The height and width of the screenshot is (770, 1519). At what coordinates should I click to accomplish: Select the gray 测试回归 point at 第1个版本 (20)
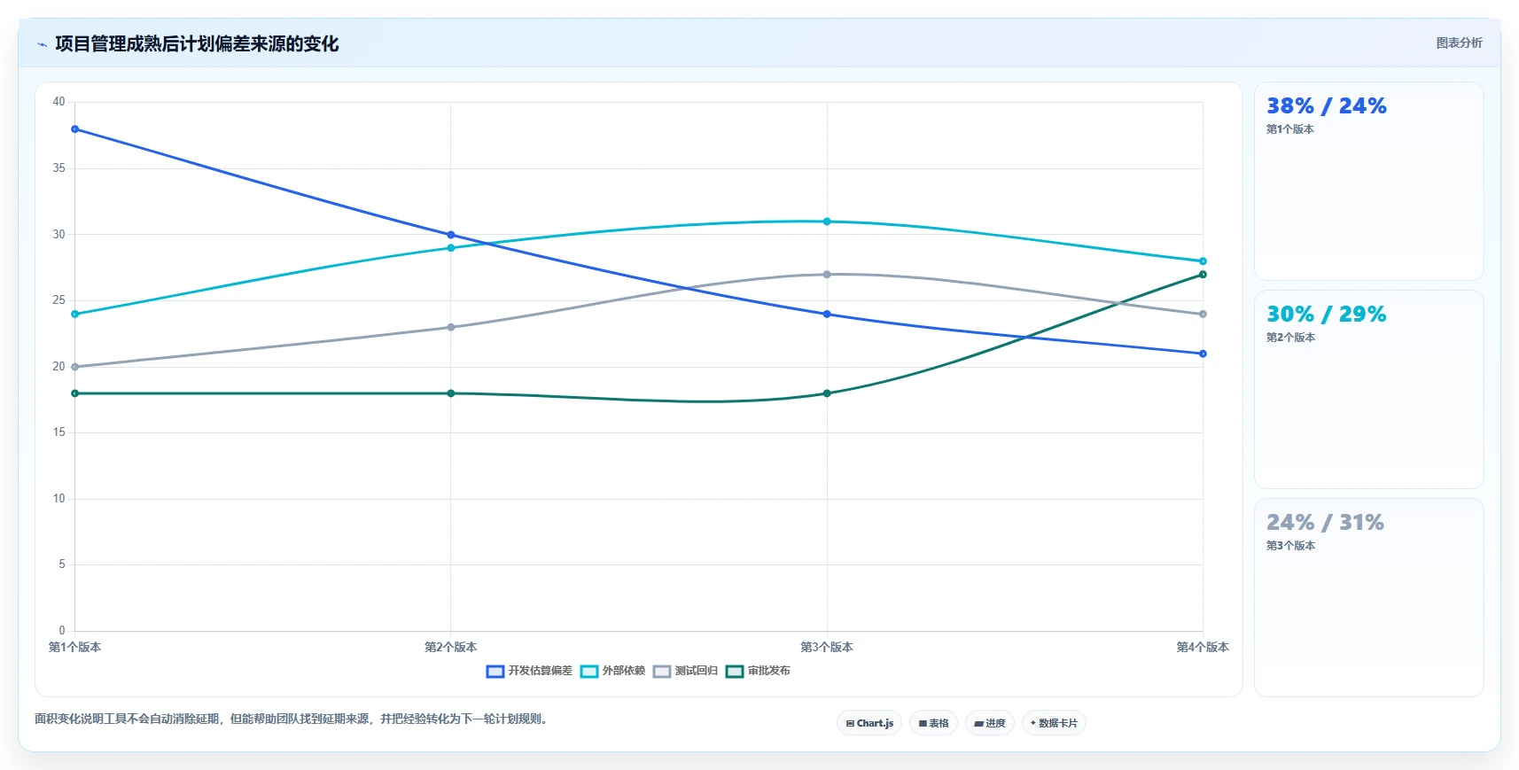point(75,367)
